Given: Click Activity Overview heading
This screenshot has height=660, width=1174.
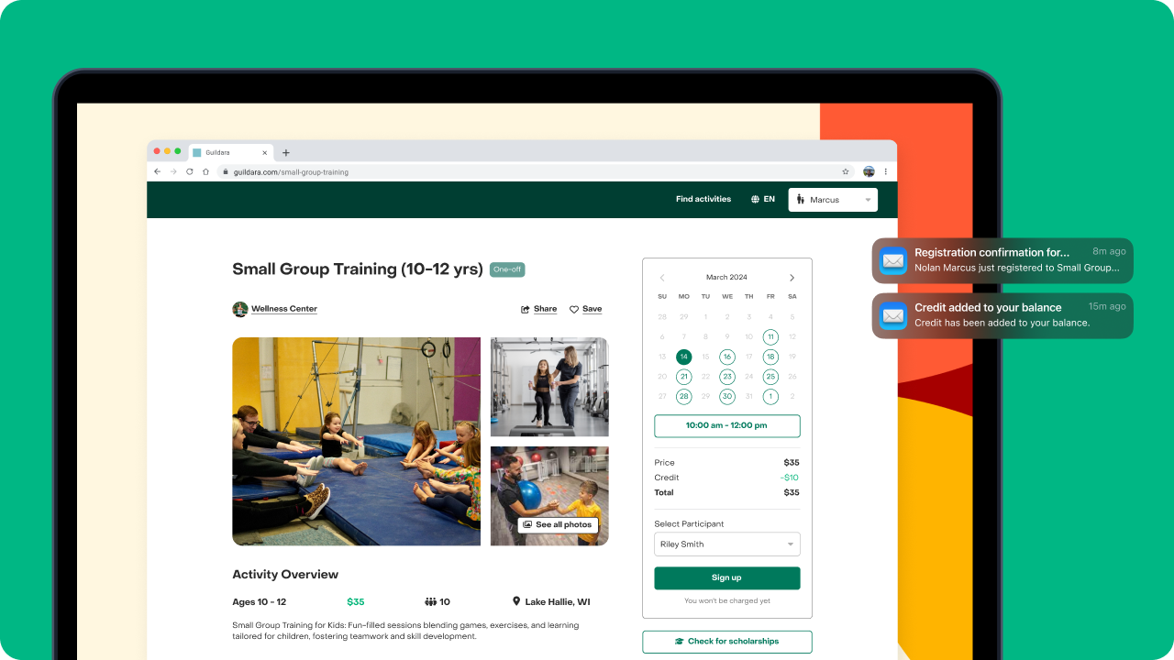Looking at the screenshot, I should [x=285, y=575].
